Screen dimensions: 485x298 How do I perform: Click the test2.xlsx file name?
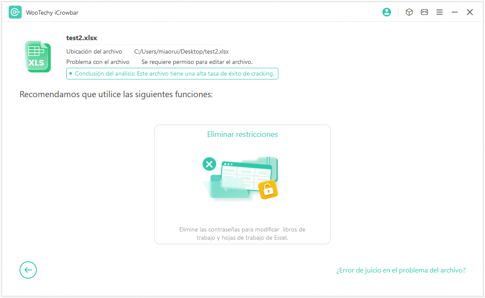81,38
